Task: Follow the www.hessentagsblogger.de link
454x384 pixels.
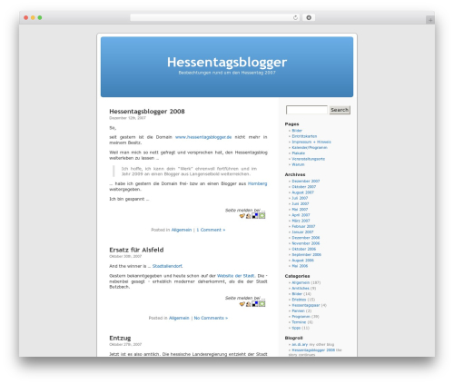Action: coord(203,137)
